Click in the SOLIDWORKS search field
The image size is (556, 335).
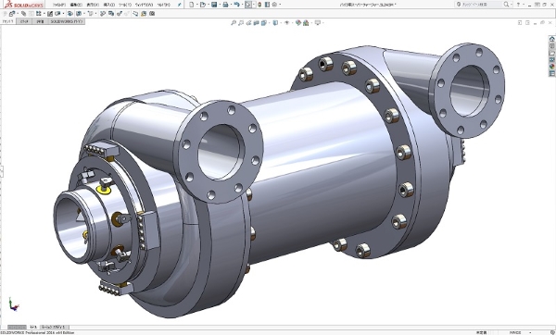pyautogui.click(x=479, y=5)
